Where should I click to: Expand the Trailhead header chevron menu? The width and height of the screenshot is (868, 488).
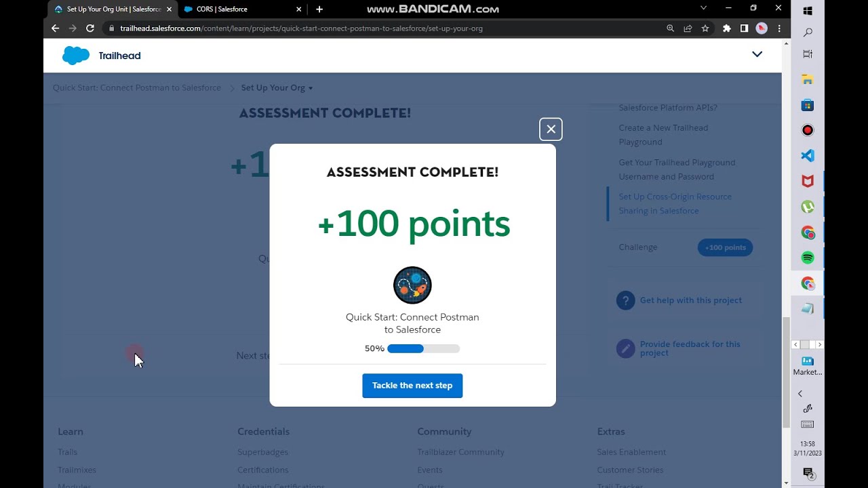[x=757, y=54]
